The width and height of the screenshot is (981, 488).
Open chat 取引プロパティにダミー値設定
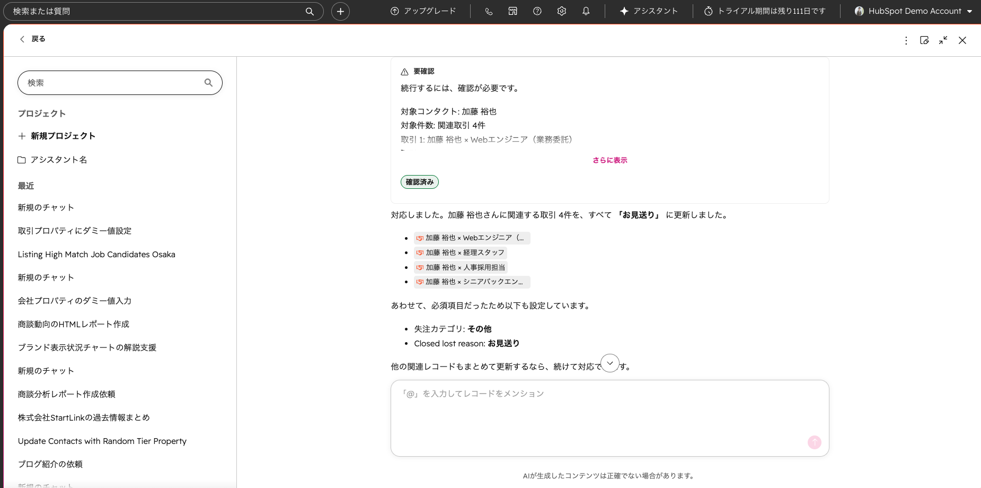75,231
